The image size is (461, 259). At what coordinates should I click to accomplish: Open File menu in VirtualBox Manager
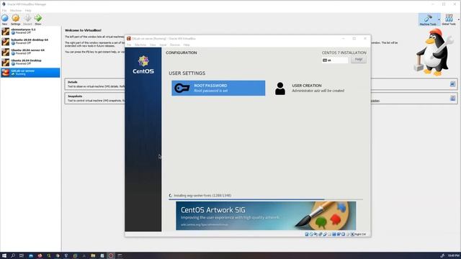[x=4, y=10]
